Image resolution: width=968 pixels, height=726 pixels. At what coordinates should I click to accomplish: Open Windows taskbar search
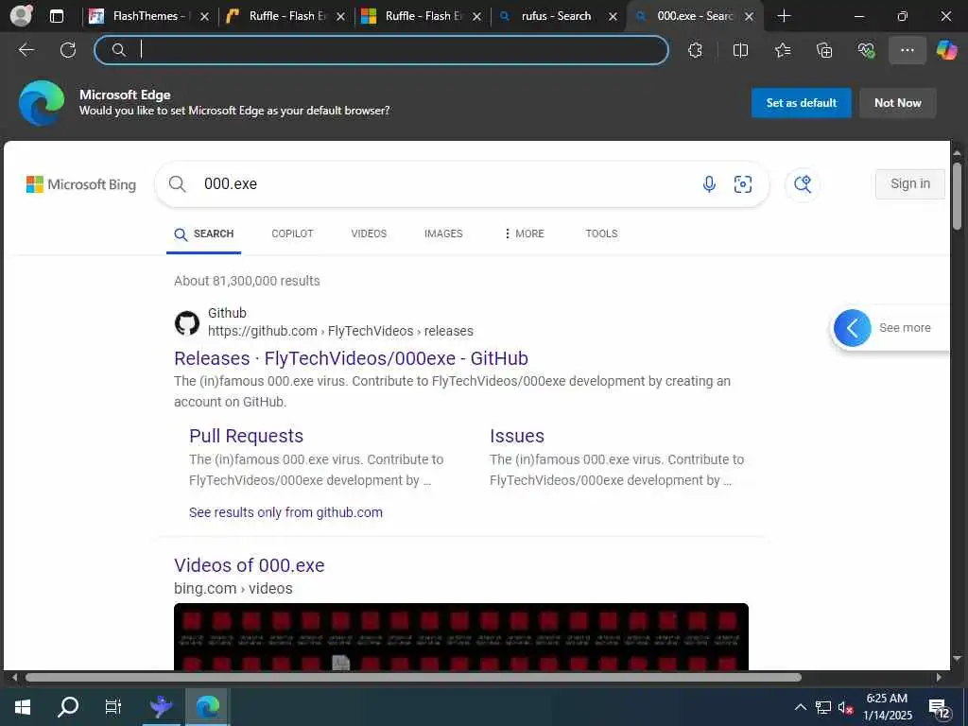[68, 707]
